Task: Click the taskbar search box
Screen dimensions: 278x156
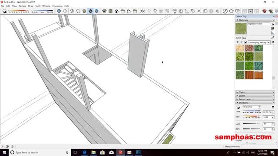Action: (40, 152)
